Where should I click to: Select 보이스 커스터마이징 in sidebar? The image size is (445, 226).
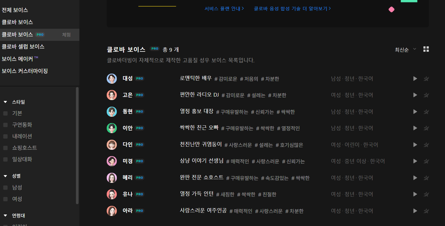[x=25, y=71]
